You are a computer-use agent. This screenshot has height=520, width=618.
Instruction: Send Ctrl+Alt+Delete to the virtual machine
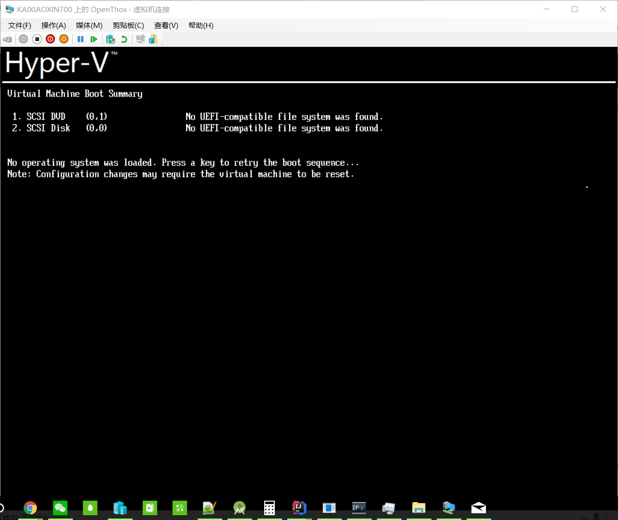point(7,39)
